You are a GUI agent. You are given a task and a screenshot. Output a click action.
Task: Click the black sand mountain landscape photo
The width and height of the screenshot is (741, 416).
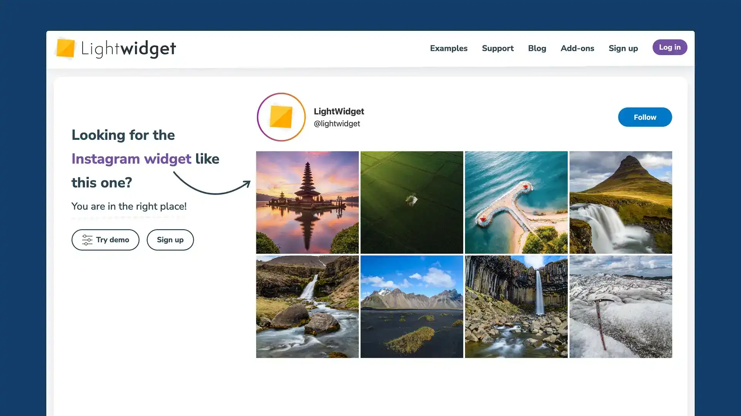[x=412, y=306]
